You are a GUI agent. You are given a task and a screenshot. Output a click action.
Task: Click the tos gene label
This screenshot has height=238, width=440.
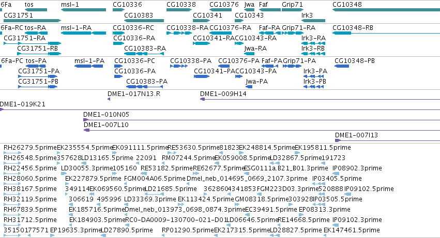click(x=29, y=5)
